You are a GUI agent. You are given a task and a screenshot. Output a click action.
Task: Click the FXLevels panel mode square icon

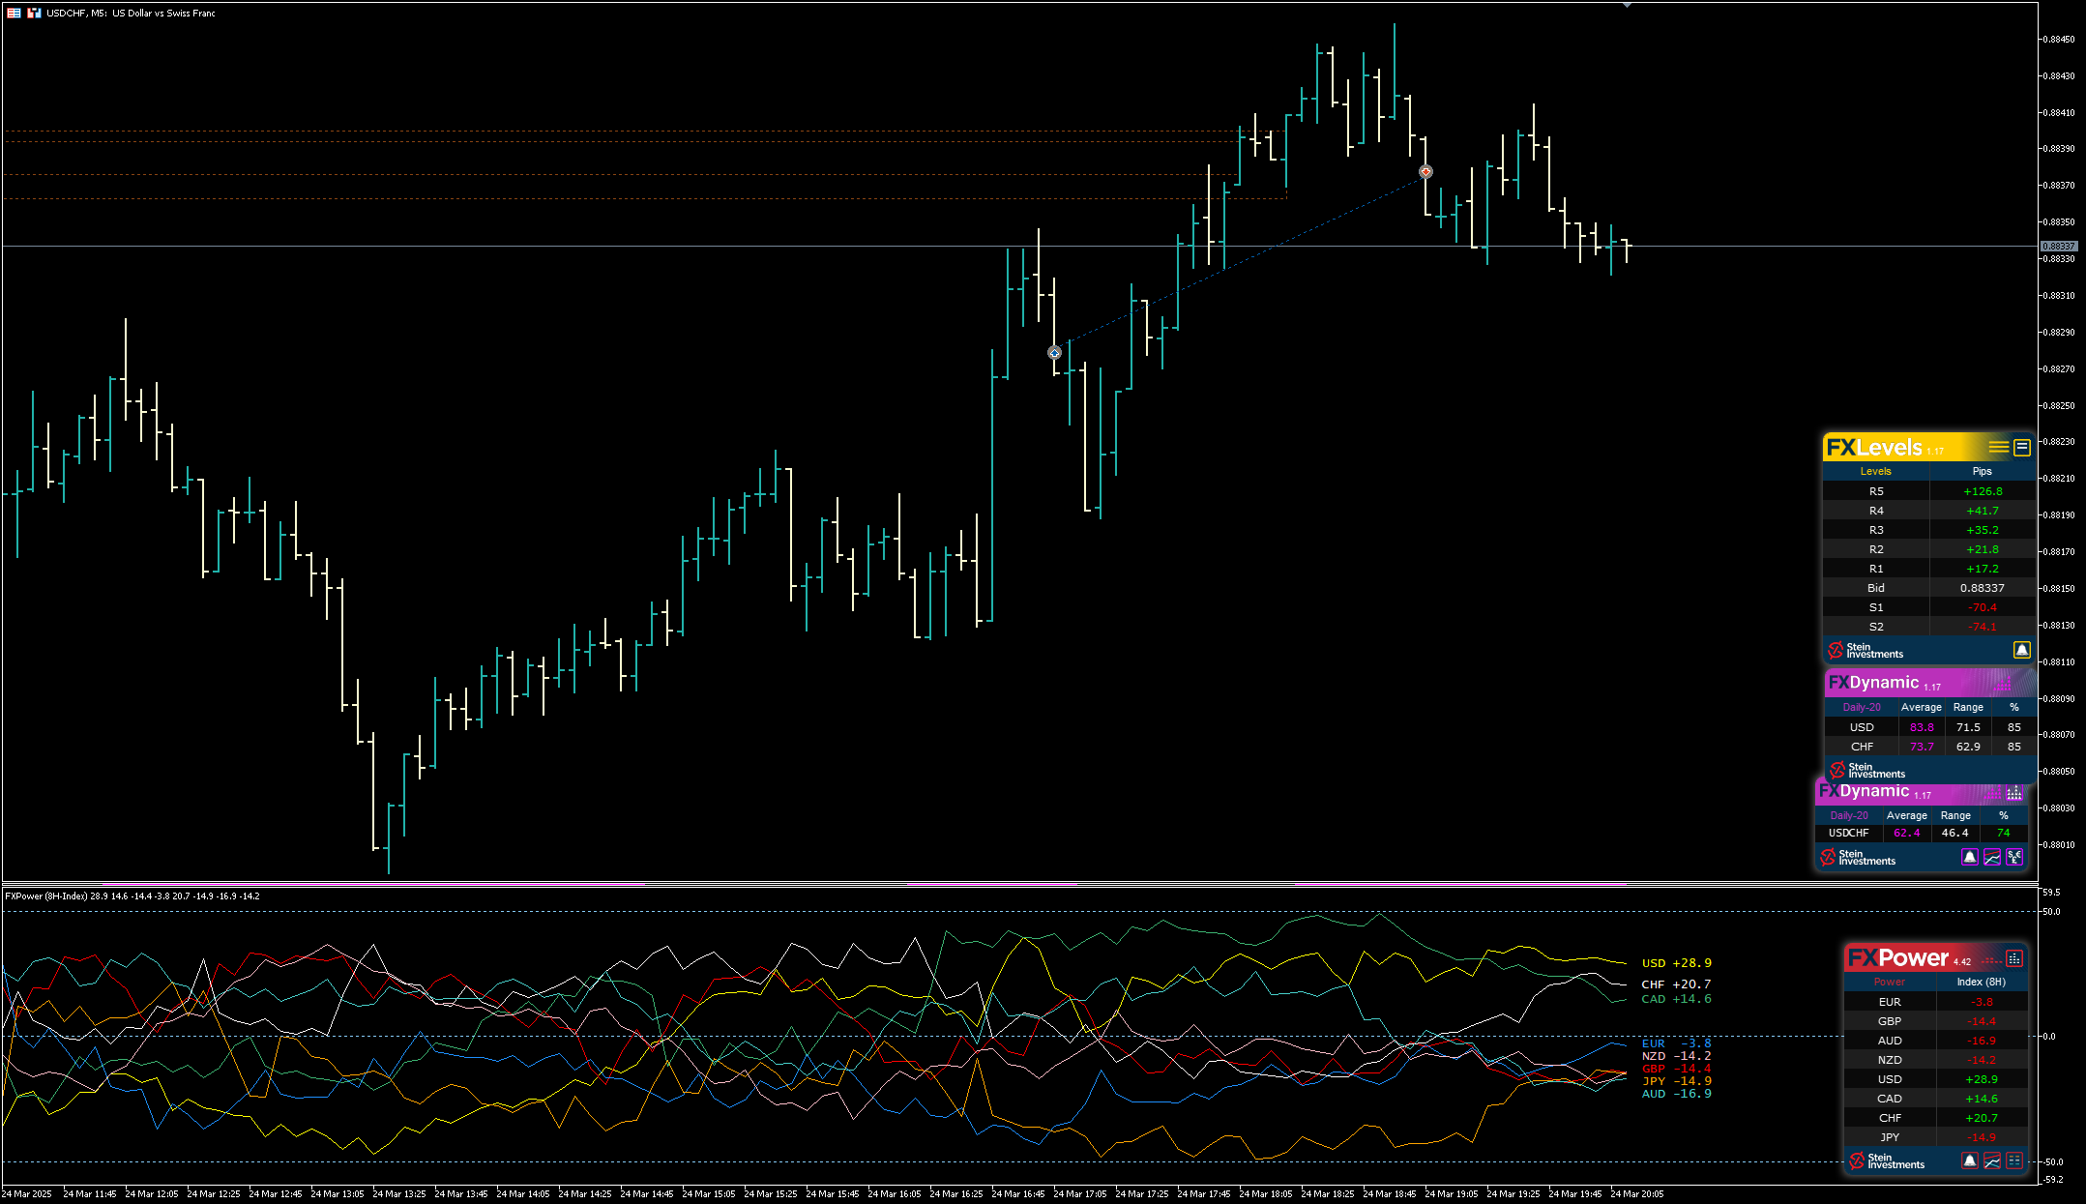pos(2021,448)
